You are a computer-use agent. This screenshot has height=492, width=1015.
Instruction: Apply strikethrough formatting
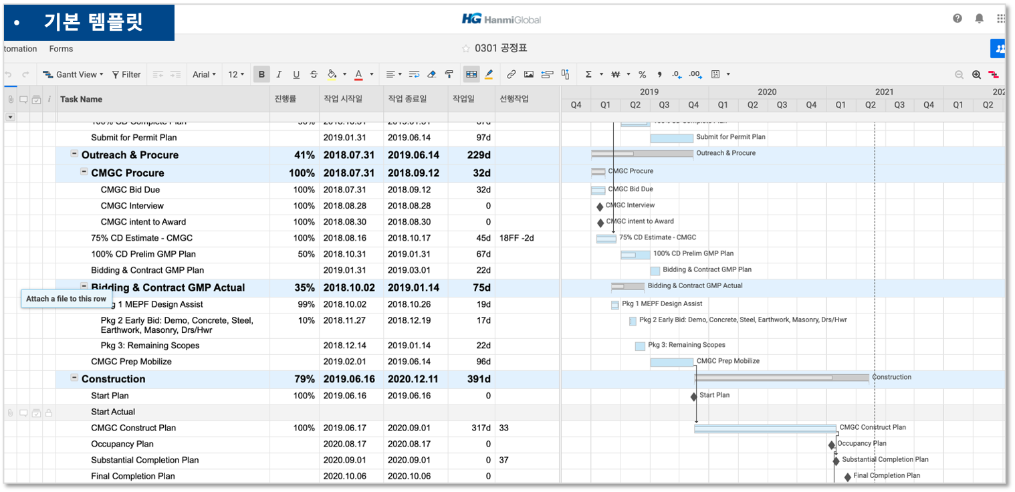pos(314,74)
